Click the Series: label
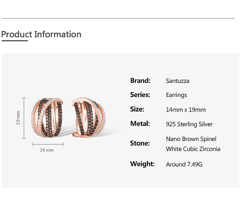This screenshot has width=241, height=205. (x=140, y=95)
